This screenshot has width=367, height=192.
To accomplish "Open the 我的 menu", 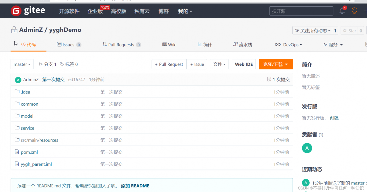I will (185, 11).
